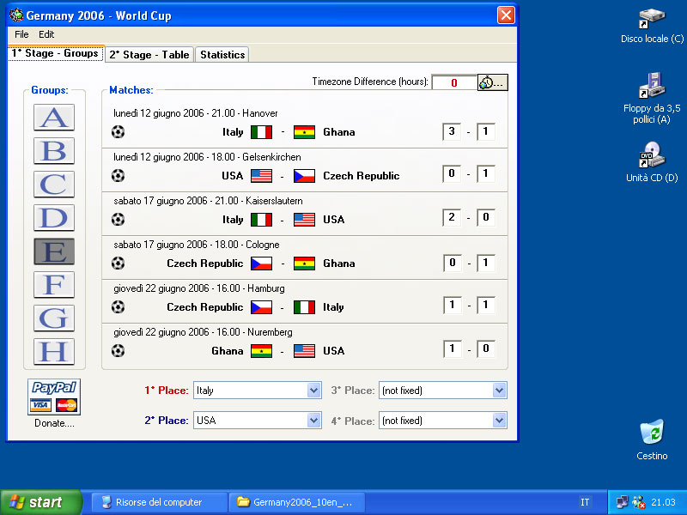Click Czech flag in USA - Czech Republic match

pyautogui.click(x=305, y=176)
